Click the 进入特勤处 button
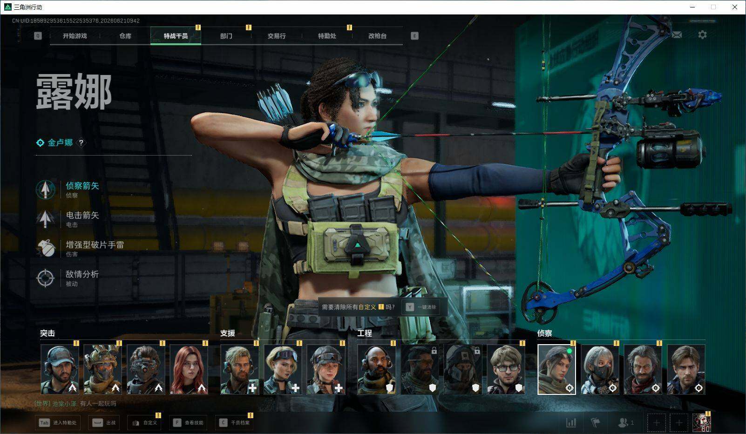 [x=57, y=423]
